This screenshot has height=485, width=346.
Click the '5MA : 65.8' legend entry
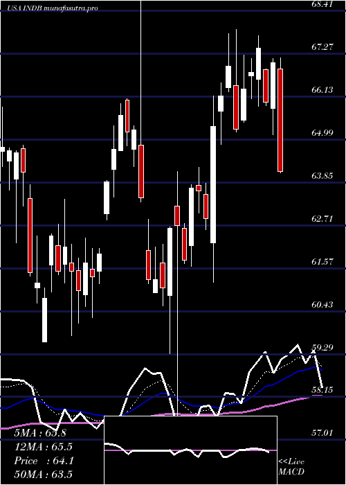click(40, 433)
